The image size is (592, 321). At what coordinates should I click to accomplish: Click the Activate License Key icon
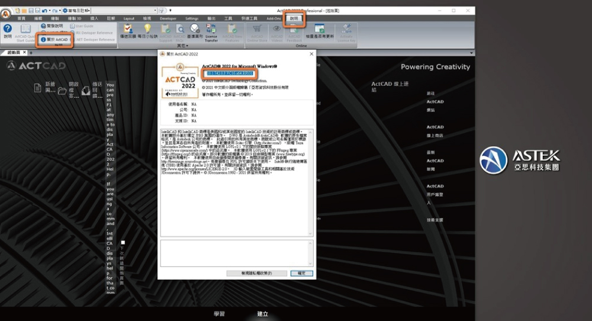pyautogui.click(x=346, y=33)
